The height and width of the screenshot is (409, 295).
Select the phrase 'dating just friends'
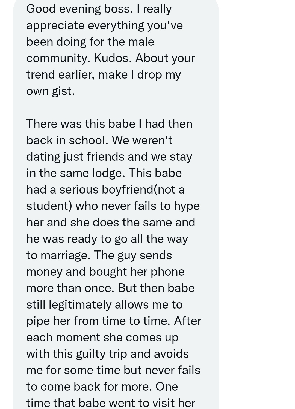pyautogui.click(x=75, y=157)
